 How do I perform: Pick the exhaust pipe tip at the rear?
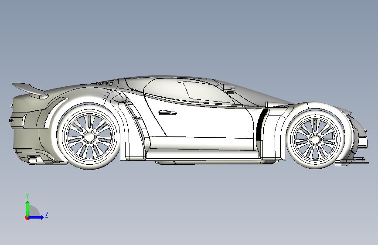(x=34, y=160)
